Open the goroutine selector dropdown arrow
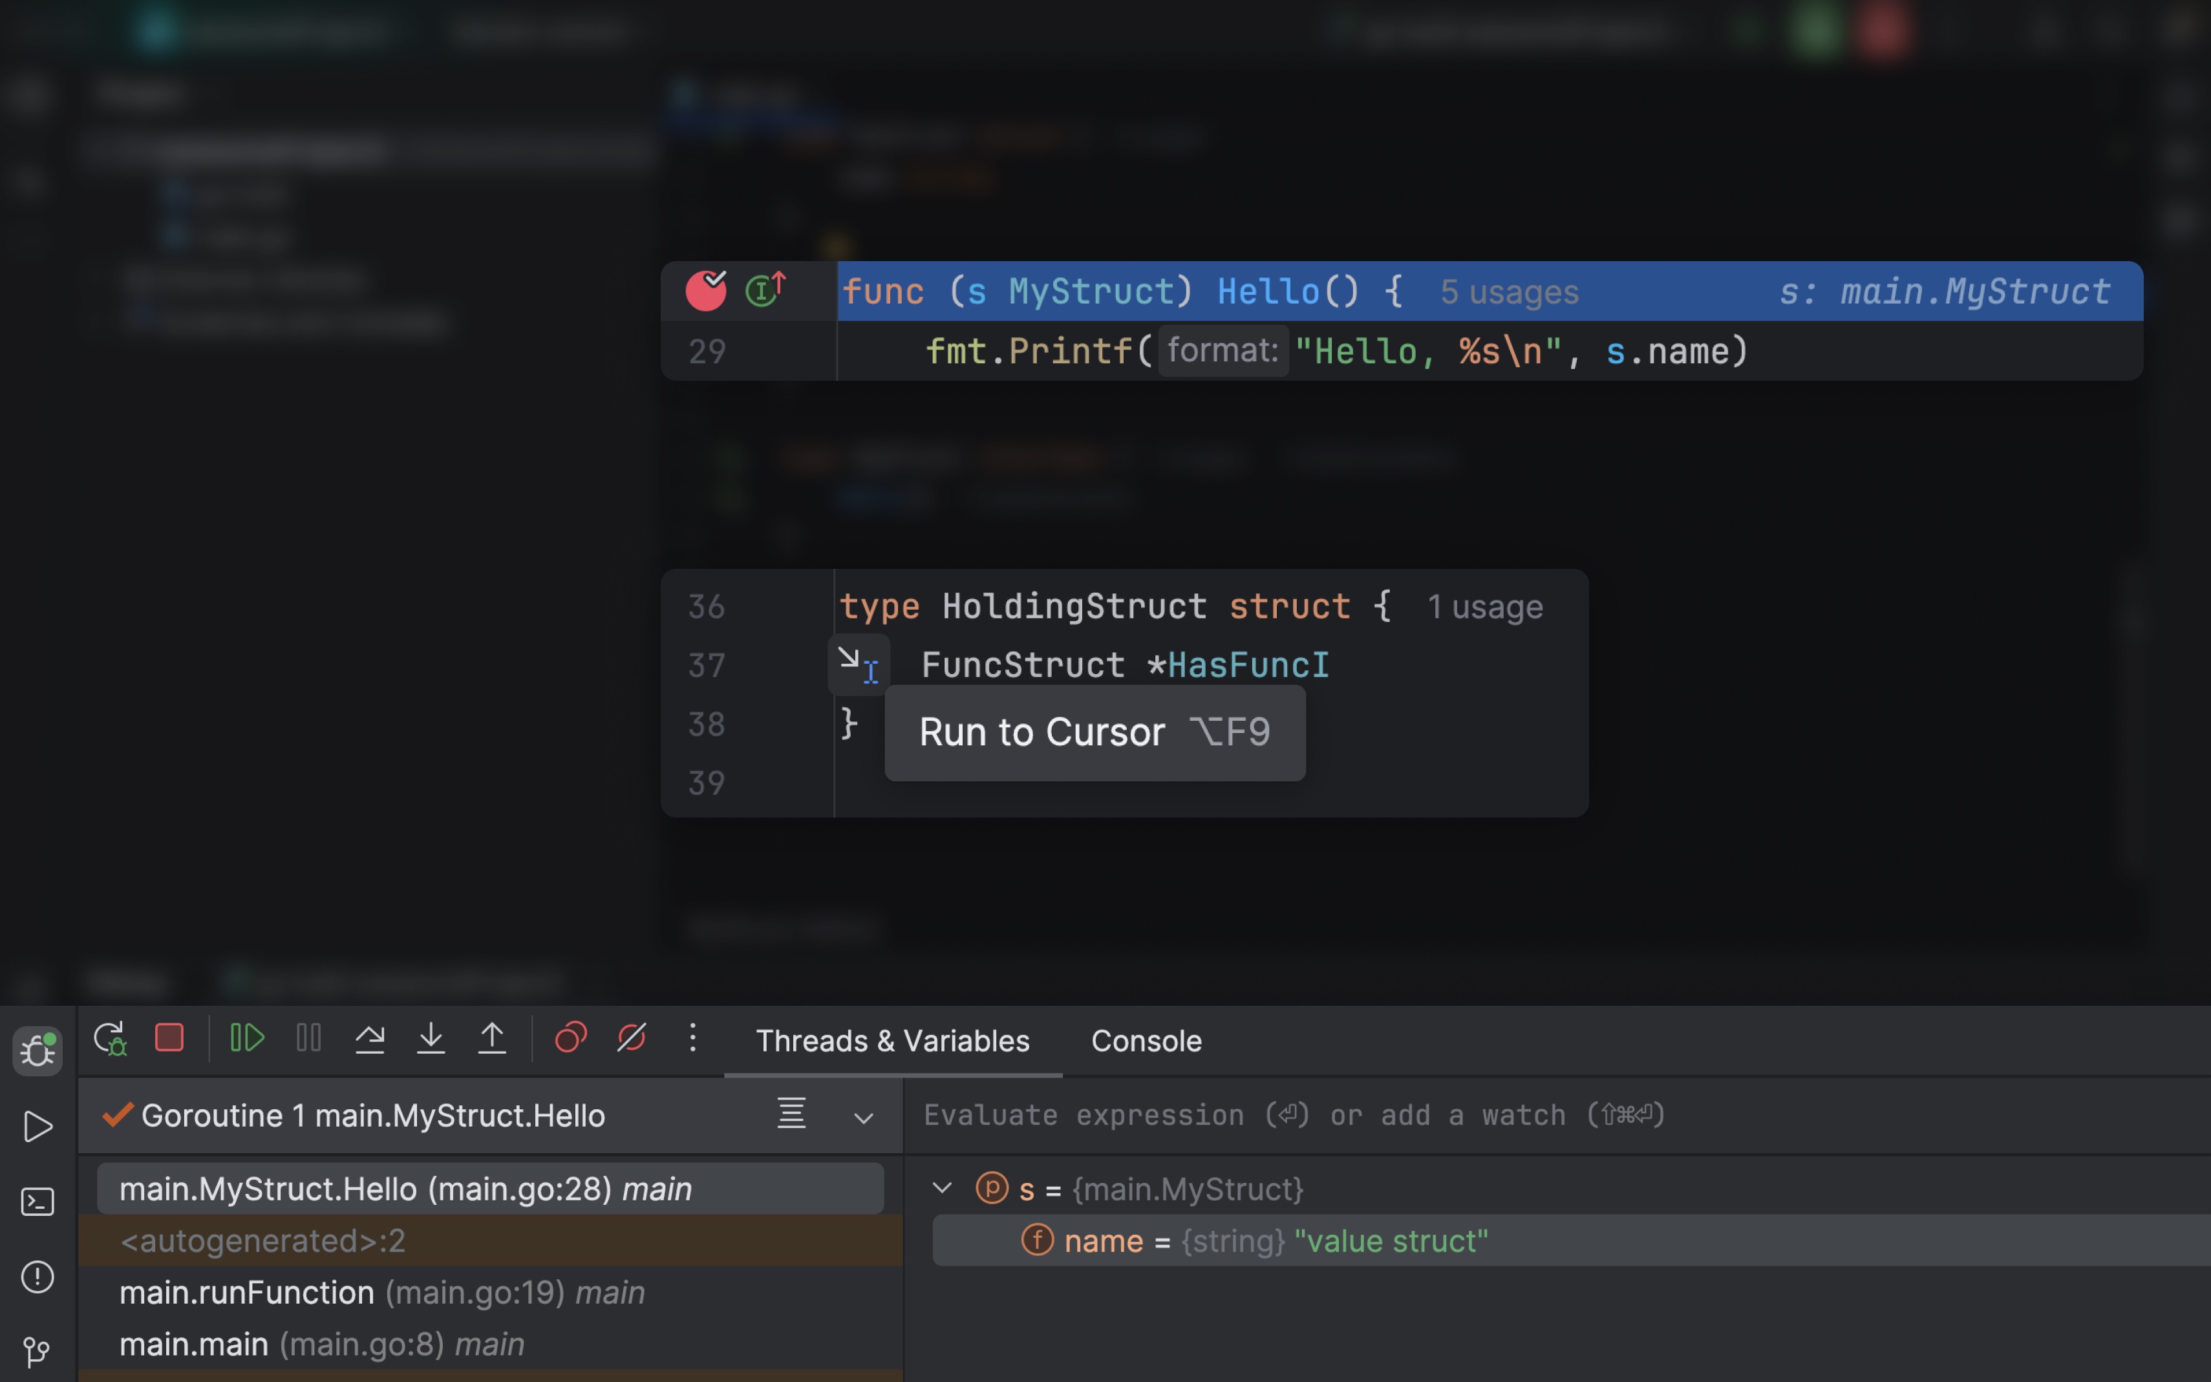 tap(863, 1118)
